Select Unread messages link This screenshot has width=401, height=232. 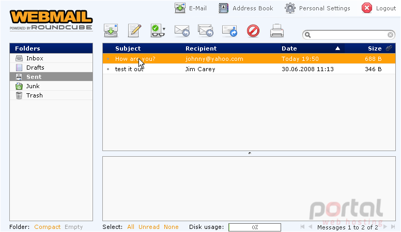pos(149,227)
